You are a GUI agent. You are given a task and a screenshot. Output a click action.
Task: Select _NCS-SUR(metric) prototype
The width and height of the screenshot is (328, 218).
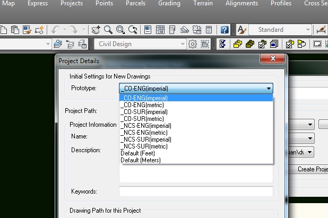click(x=196, y=146)
